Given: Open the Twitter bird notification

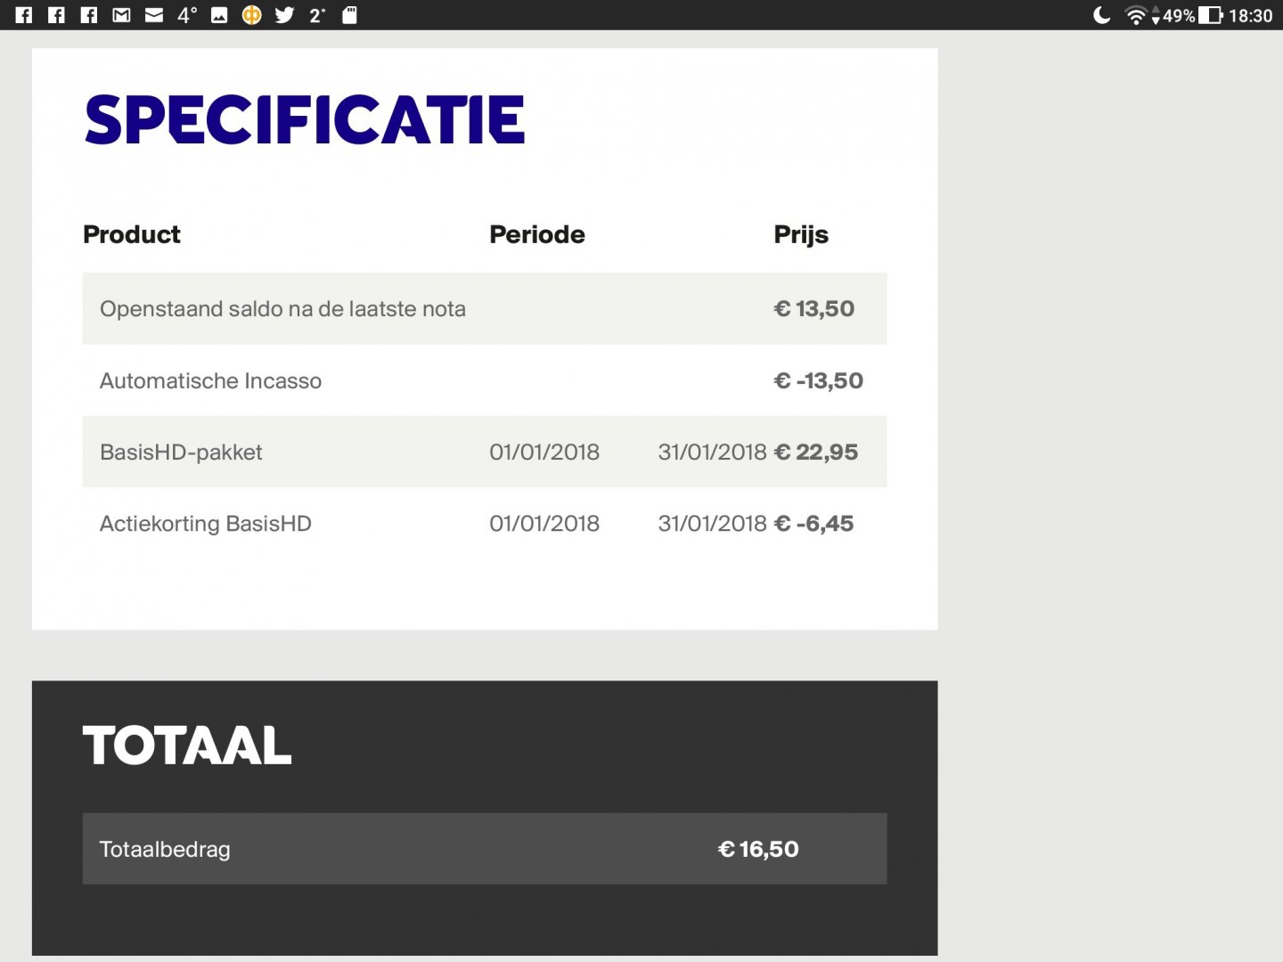Looking at the screenshot, I should tap(284, 15).
